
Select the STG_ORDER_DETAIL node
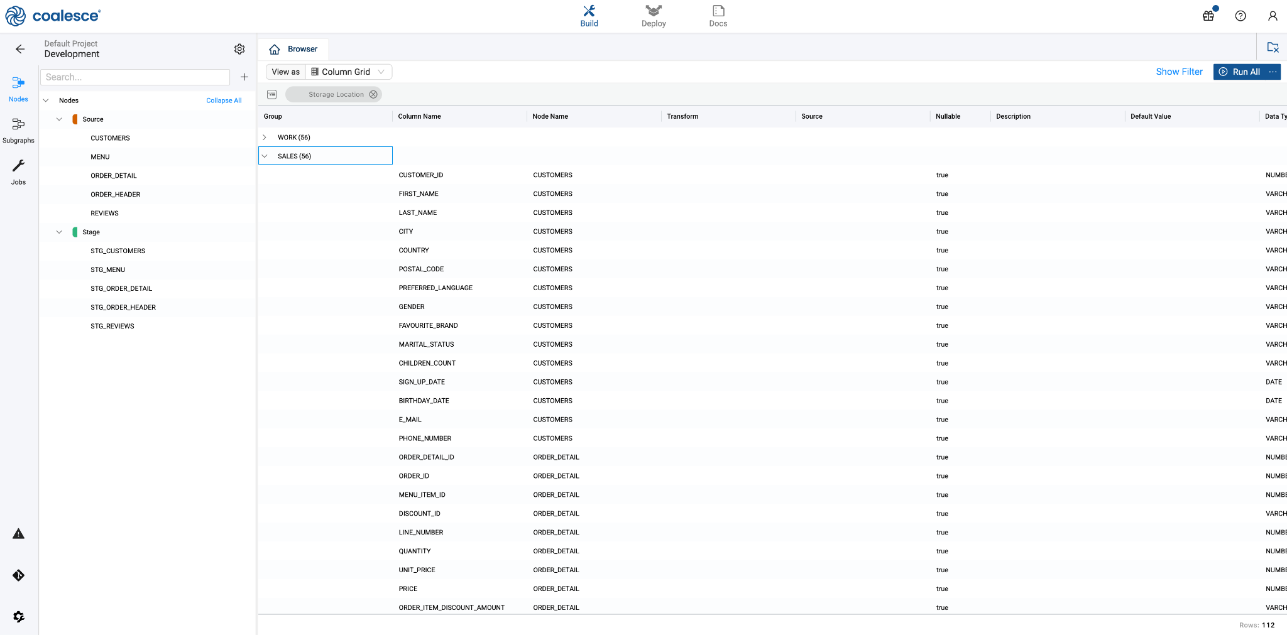coord(121,289)
